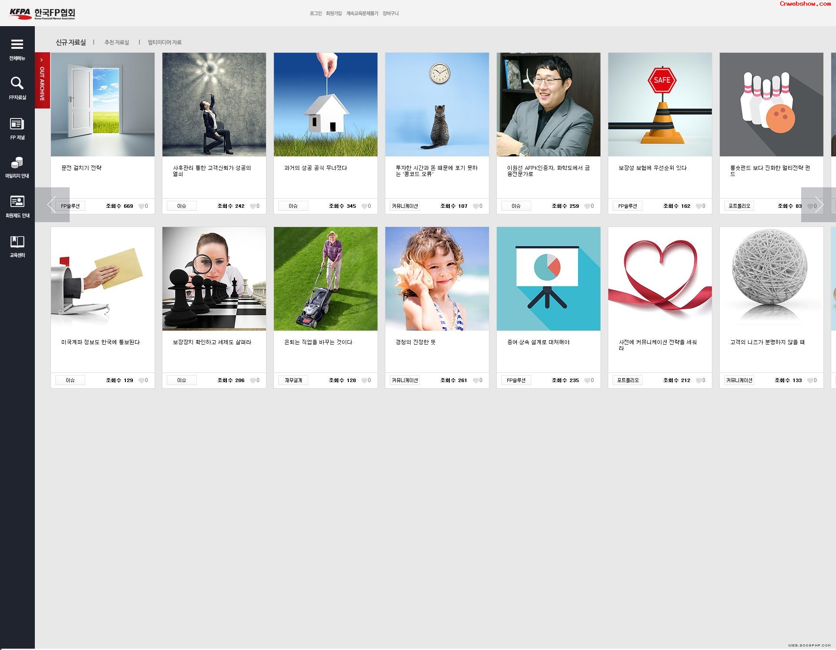
Task: Open 계속교육문제풀기 header link
Action: pyautogui.click(x=362, y=14)
